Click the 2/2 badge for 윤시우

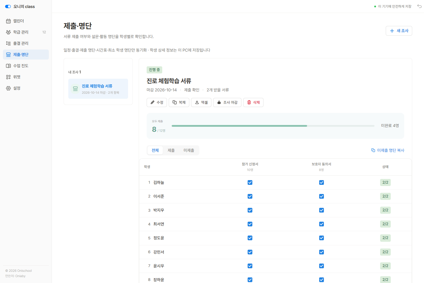(x=385, y=266)
